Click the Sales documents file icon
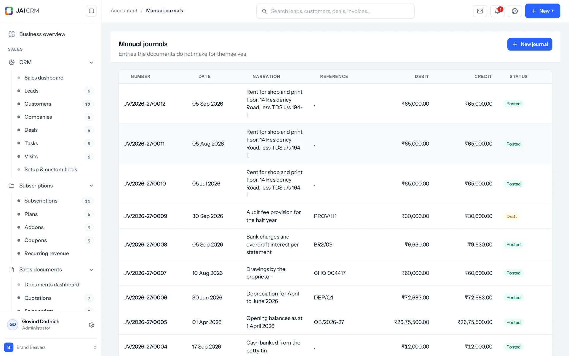The width and height of the screenshot is (569, 356). pyautogui.click(x=12, y=270)
